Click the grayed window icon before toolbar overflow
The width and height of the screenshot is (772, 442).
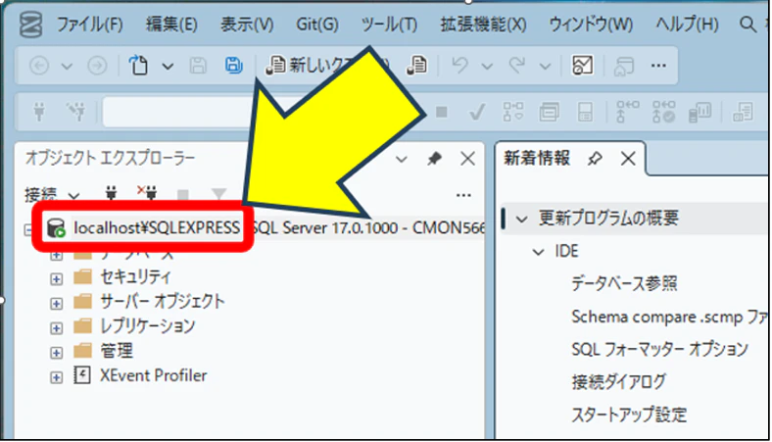[x=623, y=66]
